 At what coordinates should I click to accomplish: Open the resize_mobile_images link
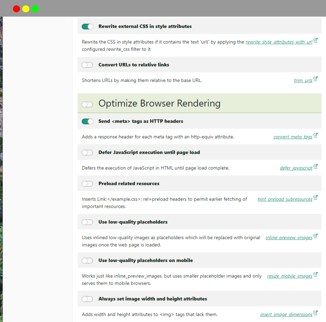click(x=290, y=276)
